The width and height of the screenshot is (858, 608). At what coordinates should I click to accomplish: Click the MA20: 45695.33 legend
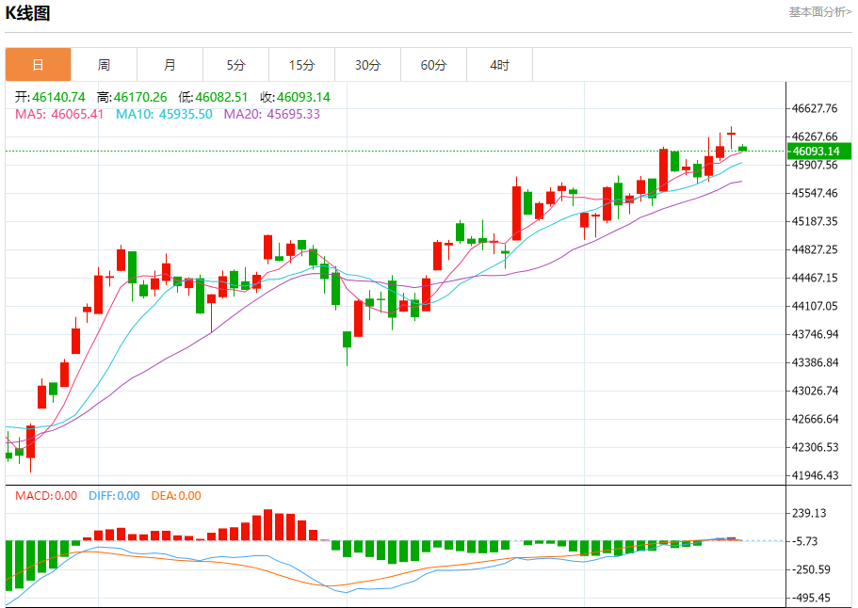[272, 114]
